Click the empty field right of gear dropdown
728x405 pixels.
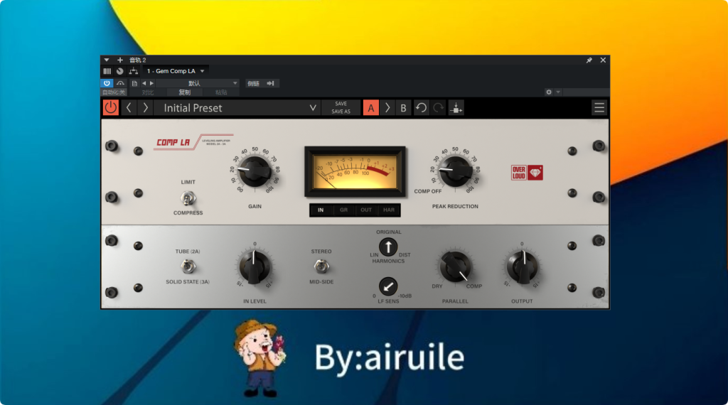tap(586, 92)
